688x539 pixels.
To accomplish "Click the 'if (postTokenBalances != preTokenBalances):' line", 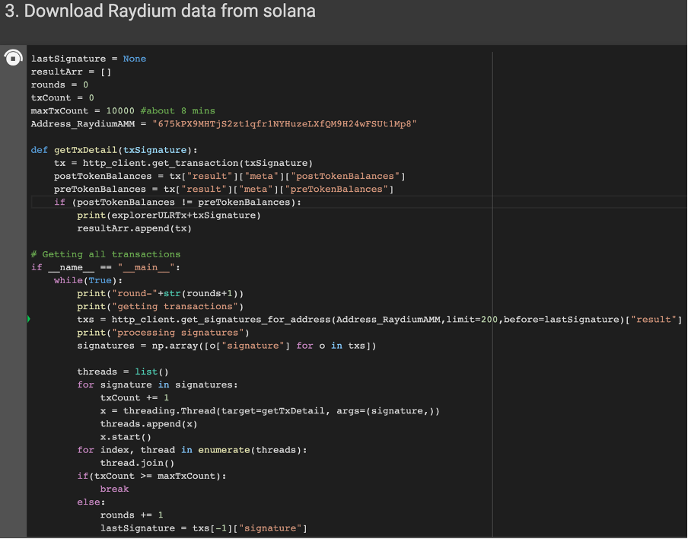I will [177, 203].
